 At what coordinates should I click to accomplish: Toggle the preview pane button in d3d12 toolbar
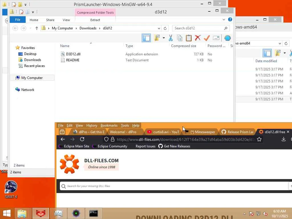point(146,38)
